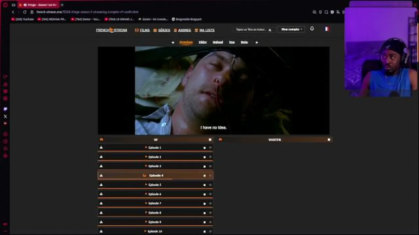This screenshot has height=235, width=419.
Task: Click the French Stream logo
Action: [112, 30]
